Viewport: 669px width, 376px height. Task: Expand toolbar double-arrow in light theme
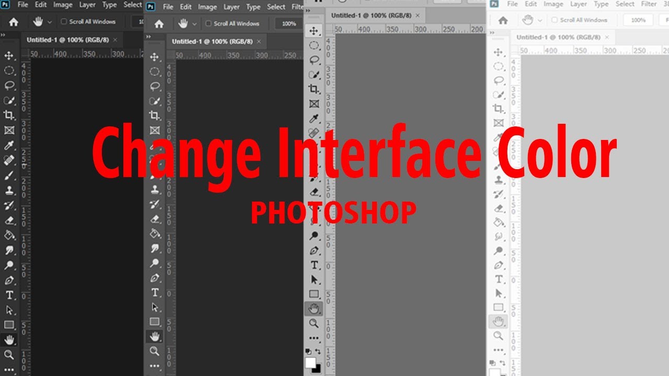pyautogui.click(x=491, y=33)
